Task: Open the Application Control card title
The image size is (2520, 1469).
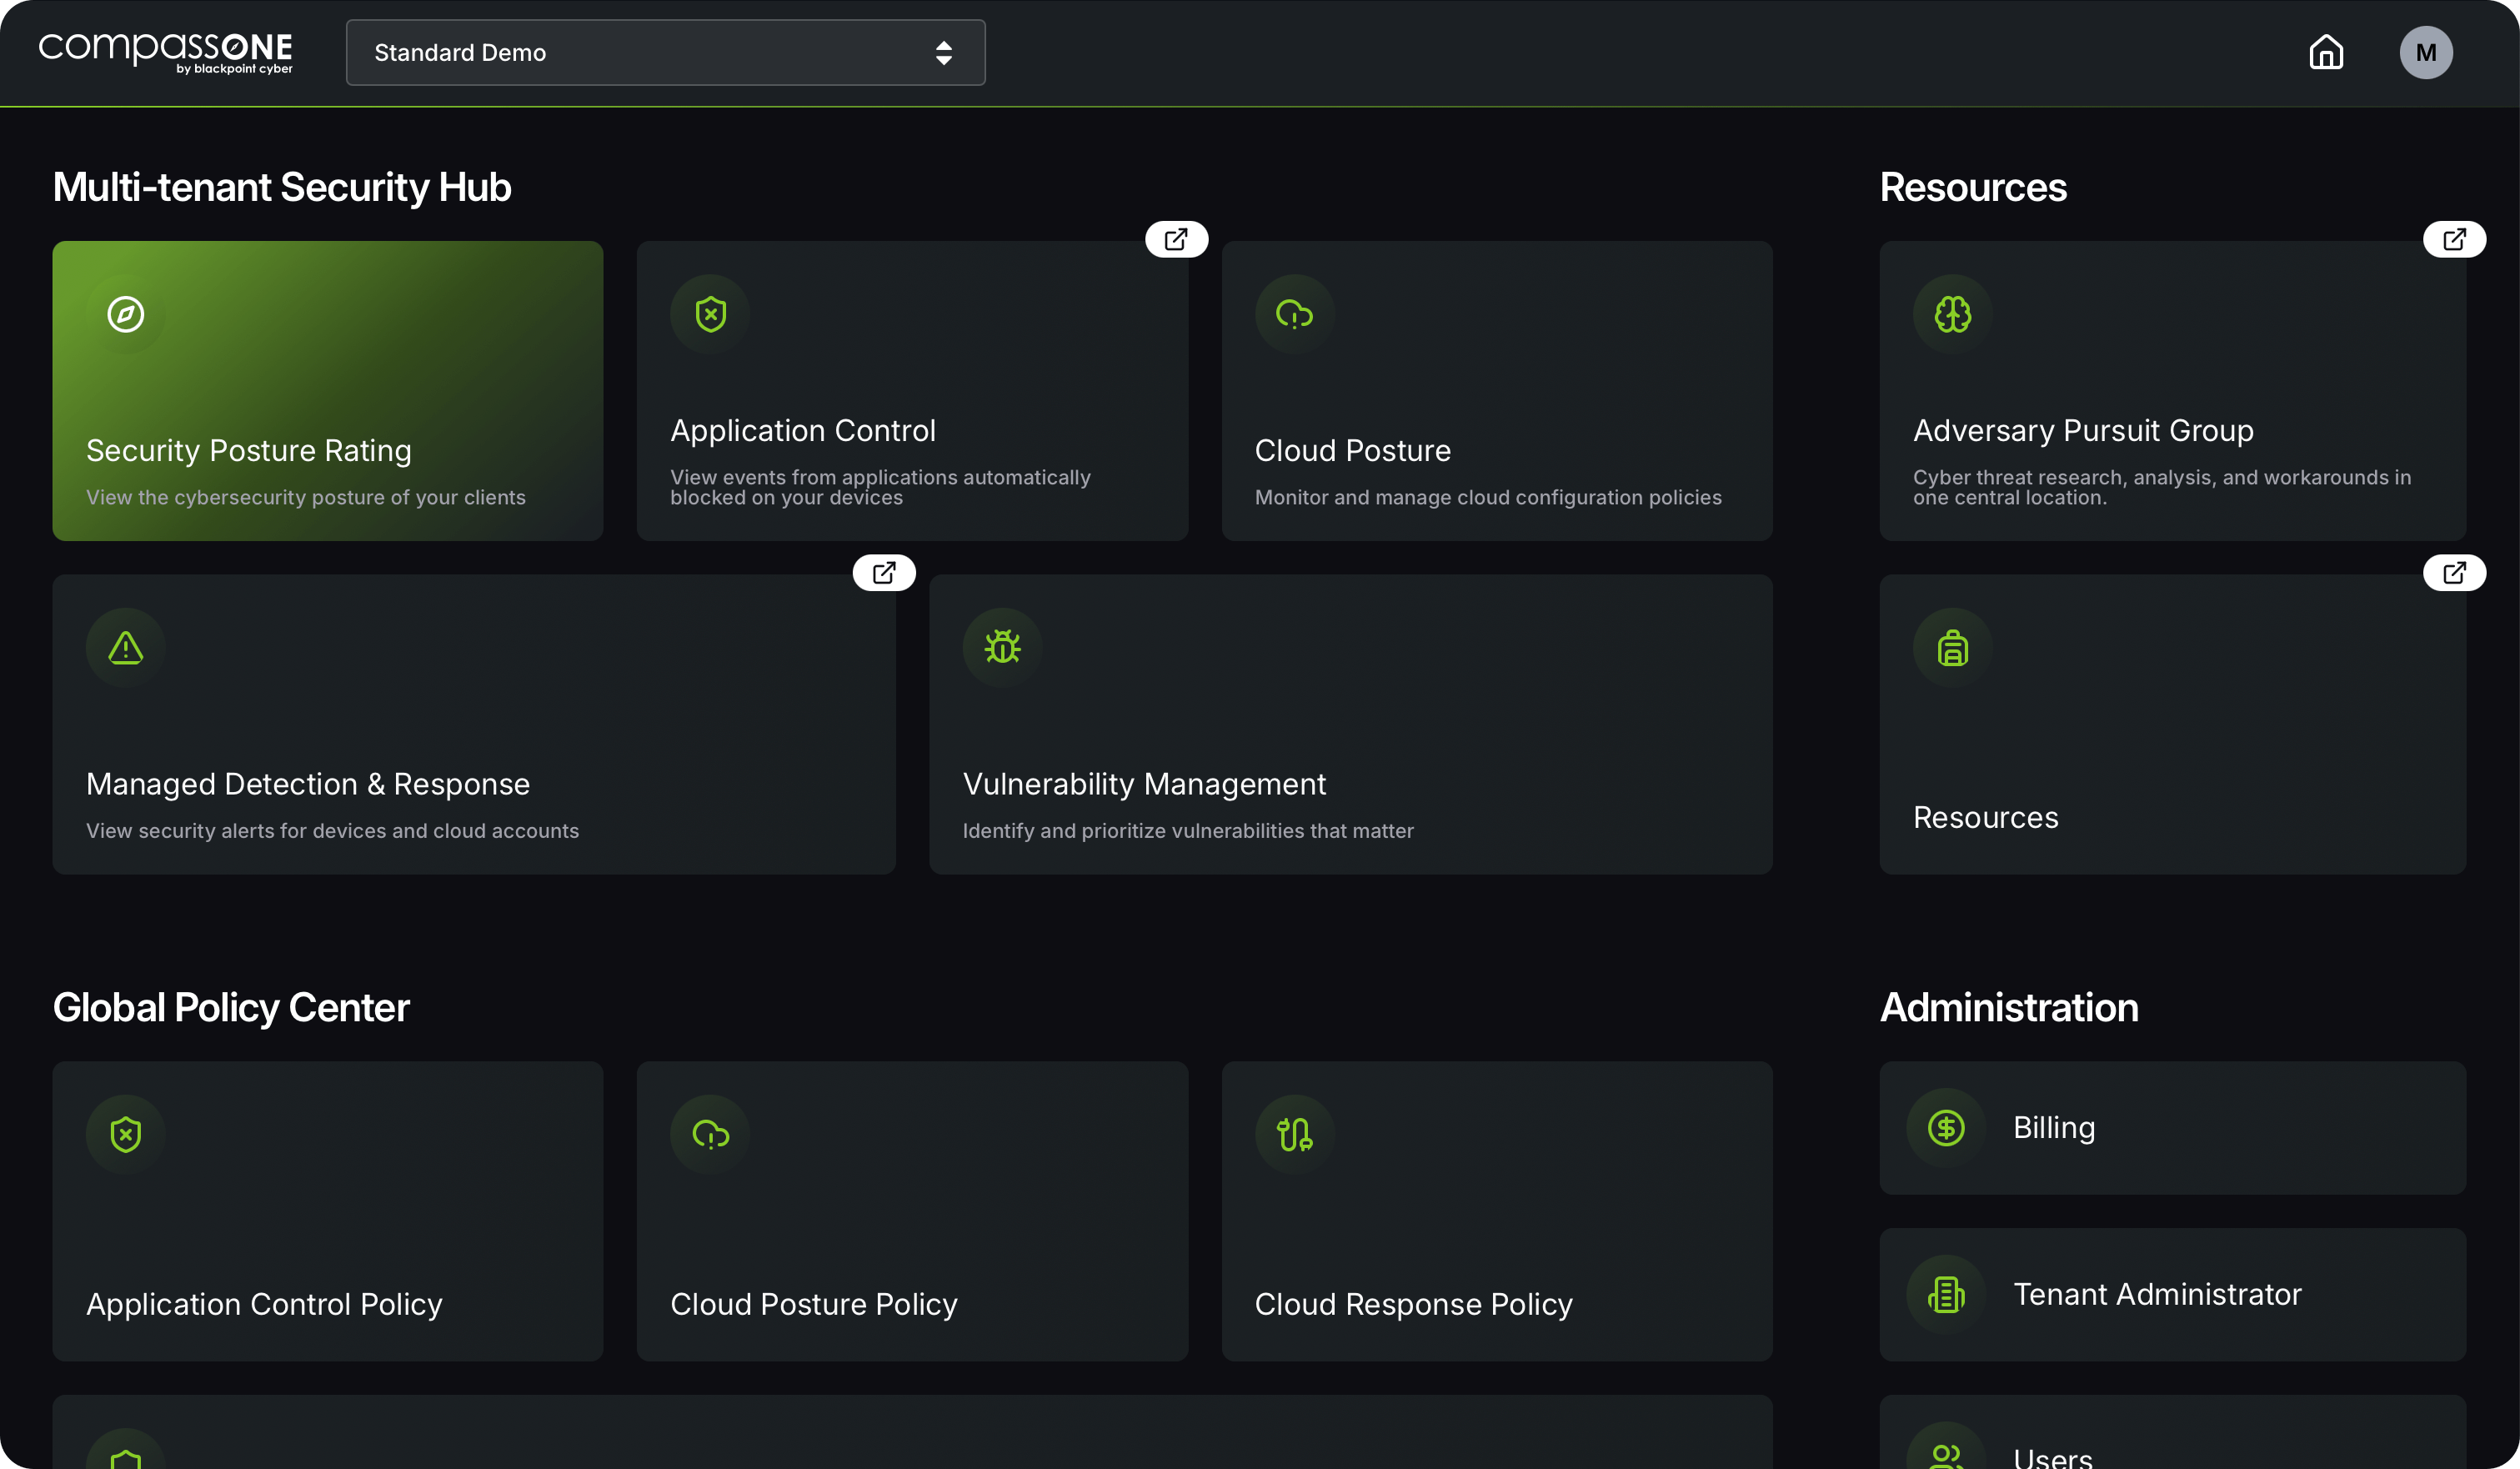Action: coord(803,431)
